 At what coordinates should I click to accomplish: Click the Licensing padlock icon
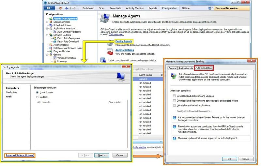click(54, 61)
